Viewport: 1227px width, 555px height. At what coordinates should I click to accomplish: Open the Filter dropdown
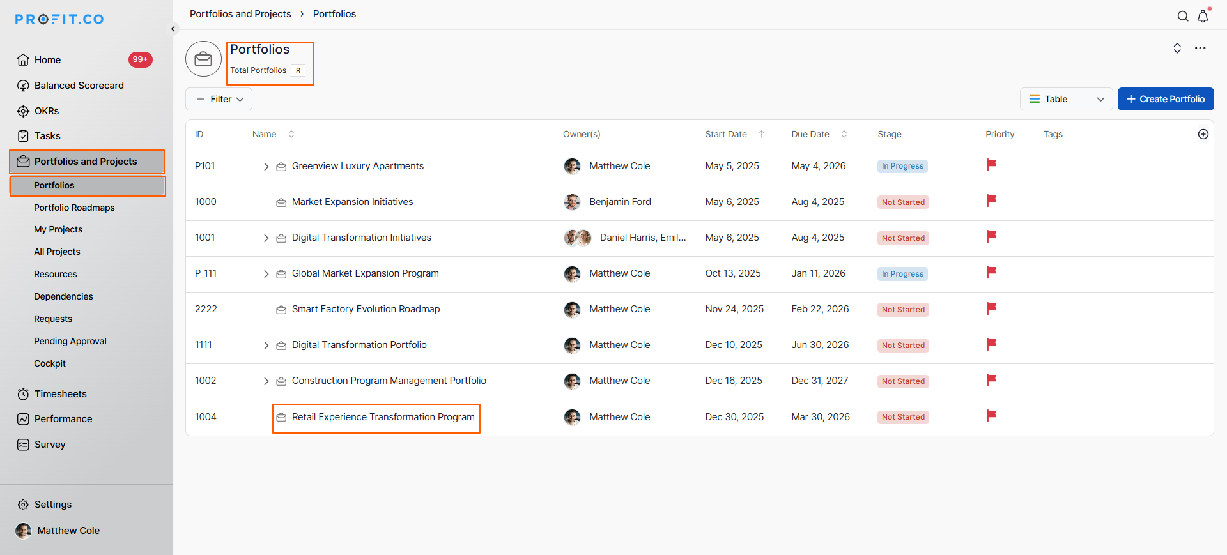pyautogui.click(x=219, y=99)
